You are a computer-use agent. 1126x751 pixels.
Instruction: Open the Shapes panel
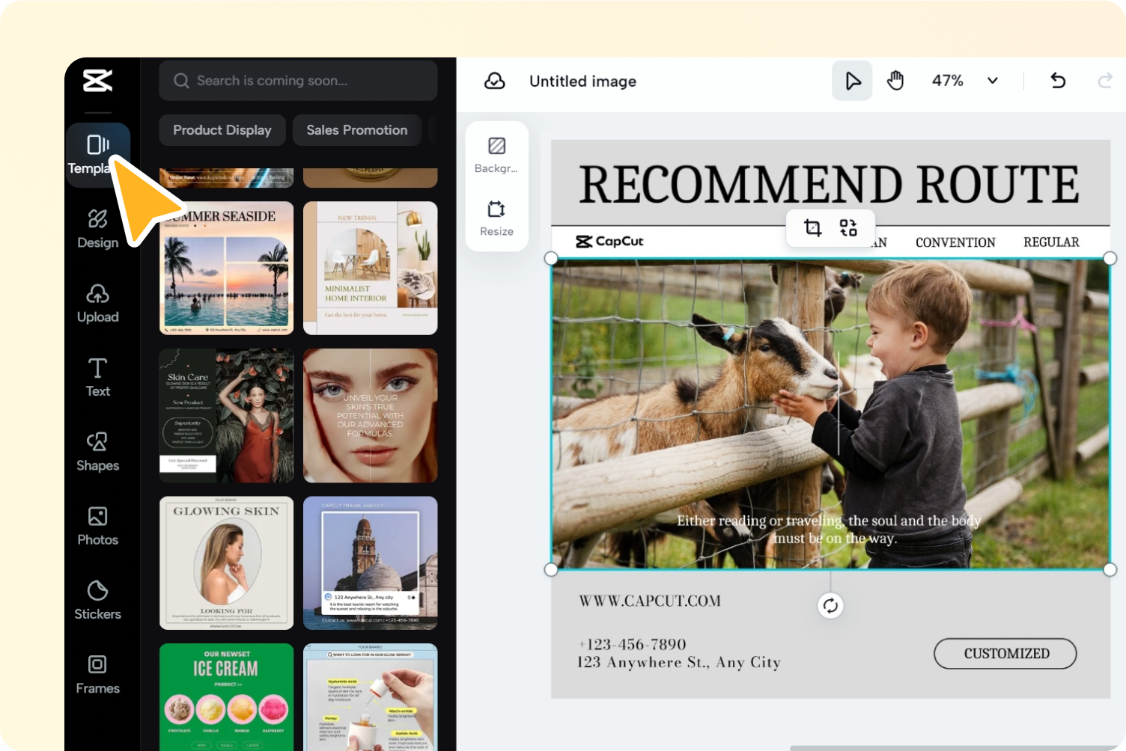coord(98,451)
